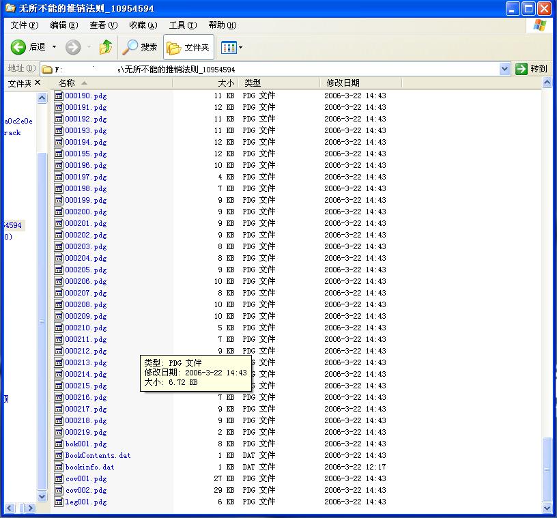Click the icon of 000207.pdg
557x518 pixels.
coord(59,293)
